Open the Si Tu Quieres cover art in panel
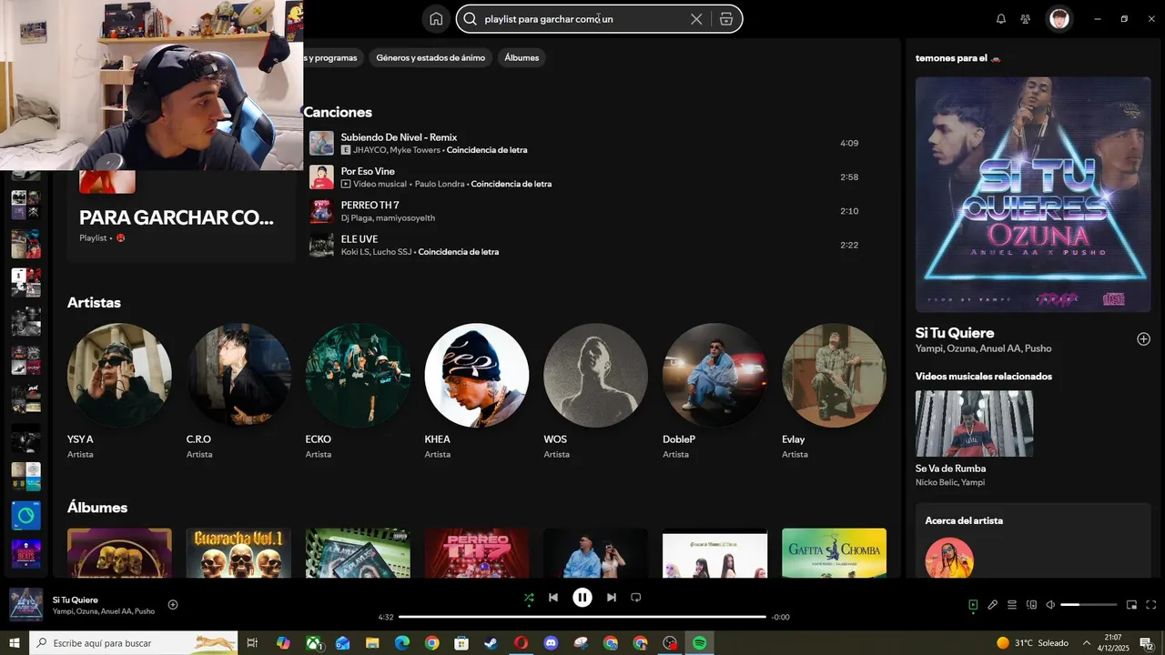 tap(1033, 194)
